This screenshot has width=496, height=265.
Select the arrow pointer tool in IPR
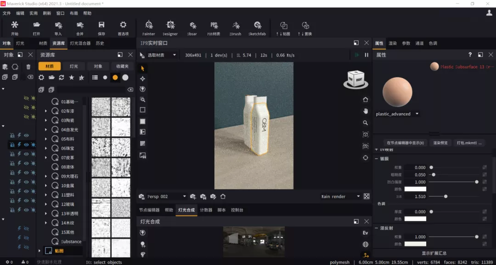[143, 68]
